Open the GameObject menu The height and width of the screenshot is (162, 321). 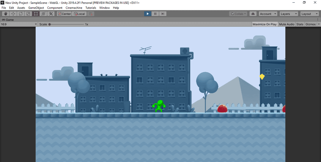click(x=36, y=8)
